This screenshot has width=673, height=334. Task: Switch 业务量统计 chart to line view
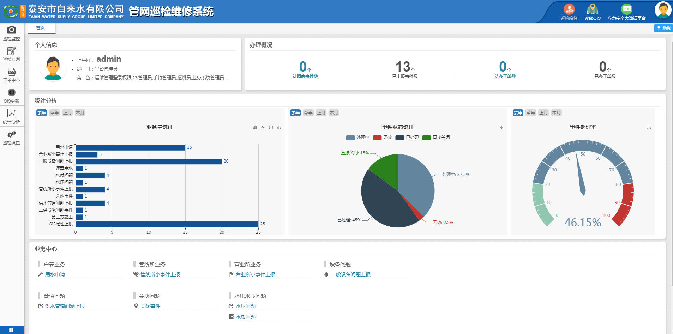click(x=263, y=128)
